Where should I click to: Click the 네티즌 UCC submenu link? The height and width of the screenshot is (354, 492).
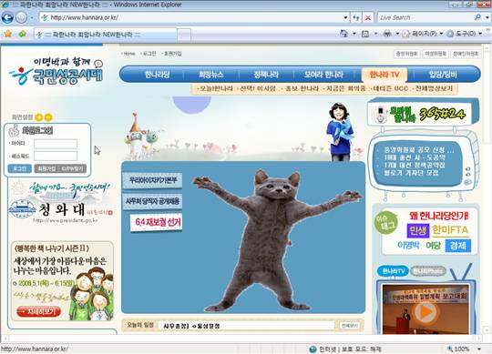pyautogui.click(x=390, y=88)
